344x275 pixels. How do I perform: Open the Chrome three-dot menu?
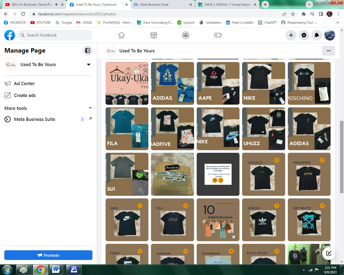338,14
